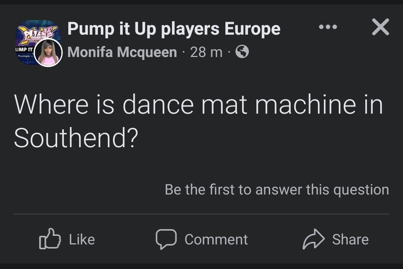
Task: Click the empty post area beside 'Southend?'
Action: coord(261,137)
